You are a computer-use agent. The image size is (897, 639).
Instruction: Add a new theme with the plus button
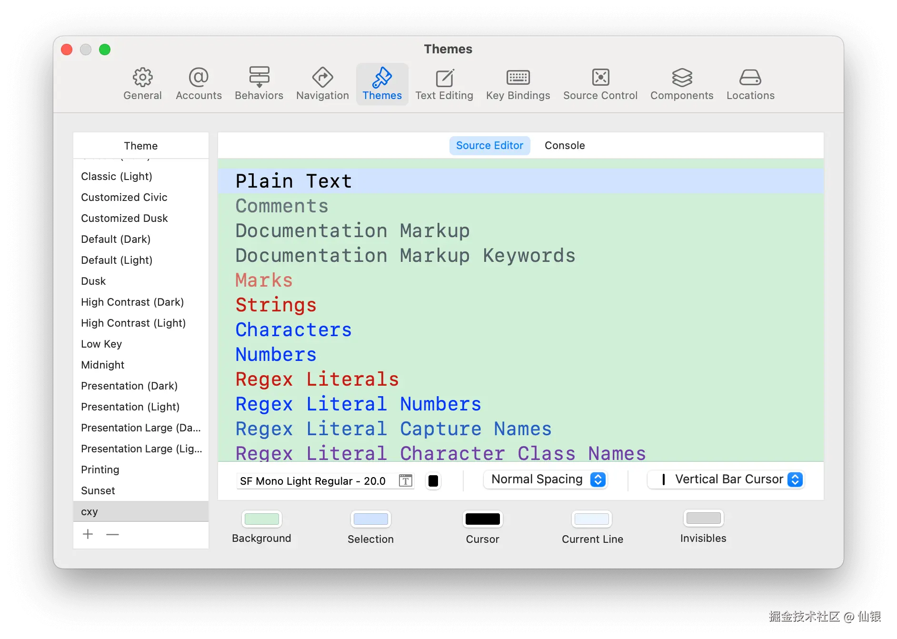[x=88, y=534]
